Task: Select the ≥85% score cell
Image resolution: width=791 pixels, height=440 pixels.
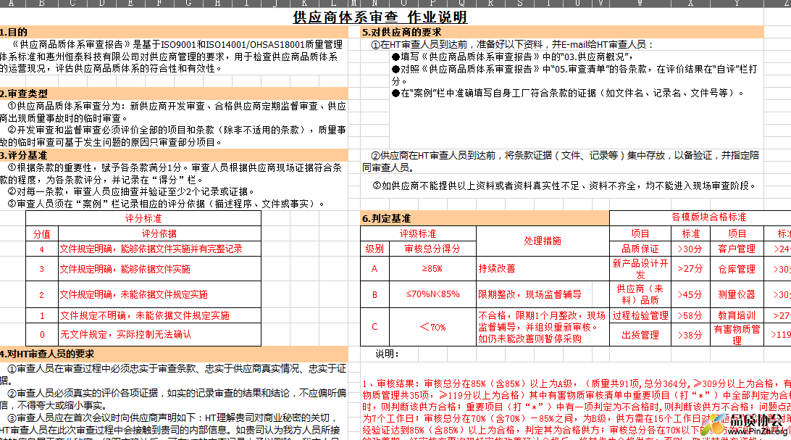Action: pyautogui.click(x=432, y=269)
